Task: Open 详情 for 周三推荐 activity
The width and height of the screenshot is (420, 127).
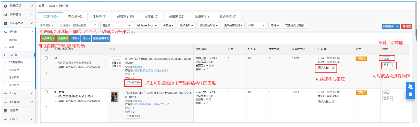Action: pos(386,93)
